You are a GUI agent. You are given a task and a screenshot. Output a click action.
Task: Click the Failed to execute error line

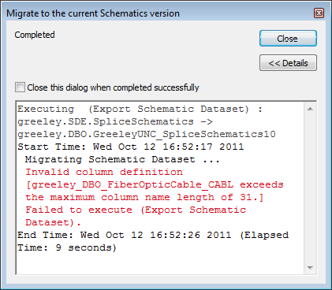(x=136, y=216)
